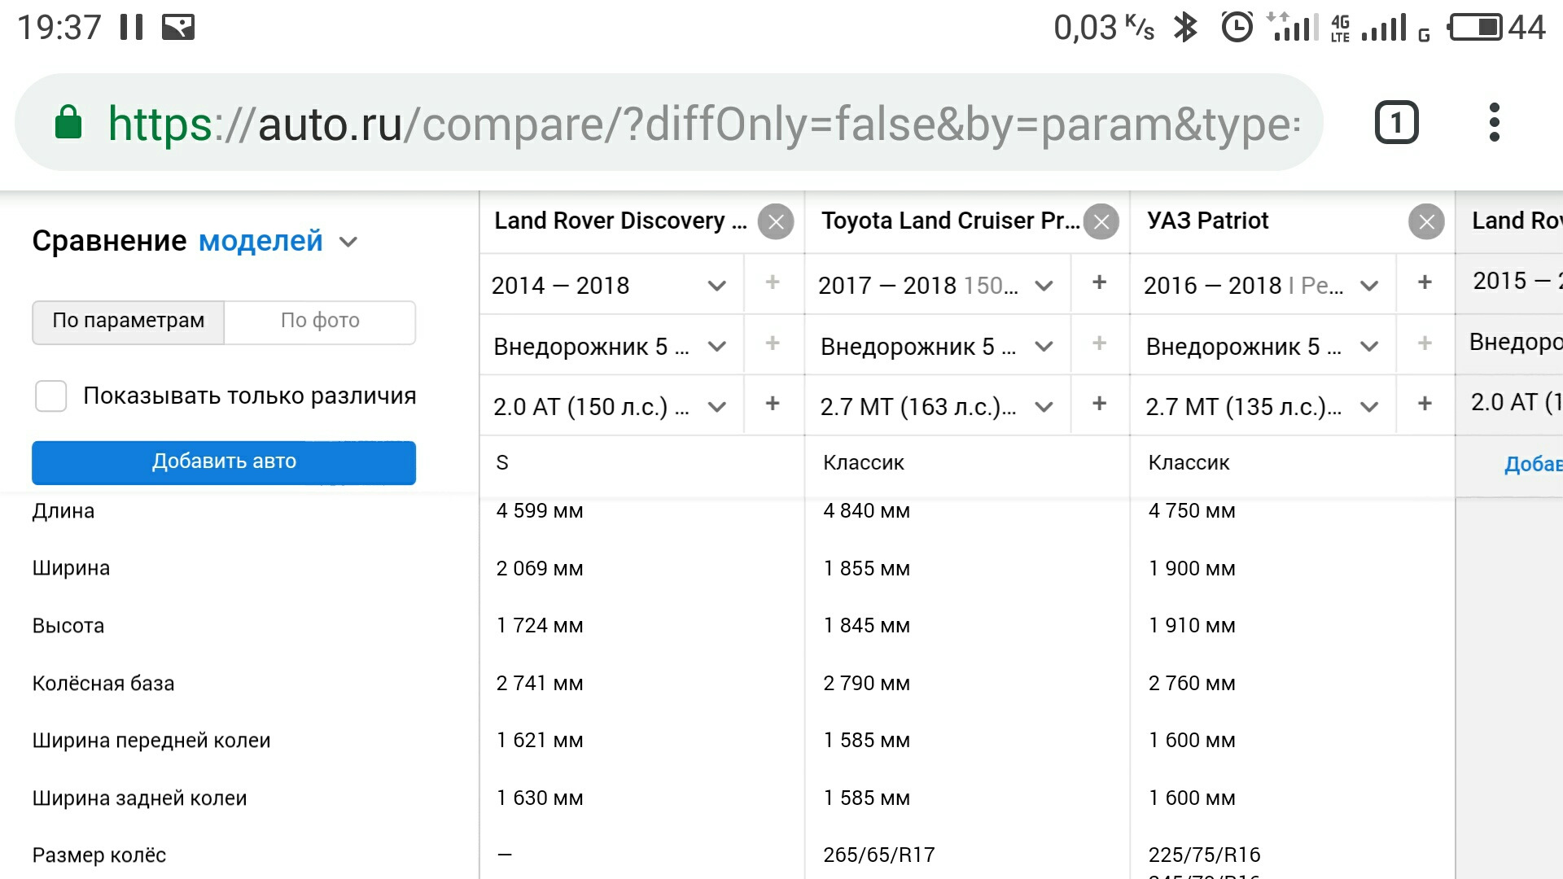This screenshot has height=879, width=1563.
Task: Remove УАЗ Patriot from comparison
Action: pyautogui.click(x=1425, y=221)
